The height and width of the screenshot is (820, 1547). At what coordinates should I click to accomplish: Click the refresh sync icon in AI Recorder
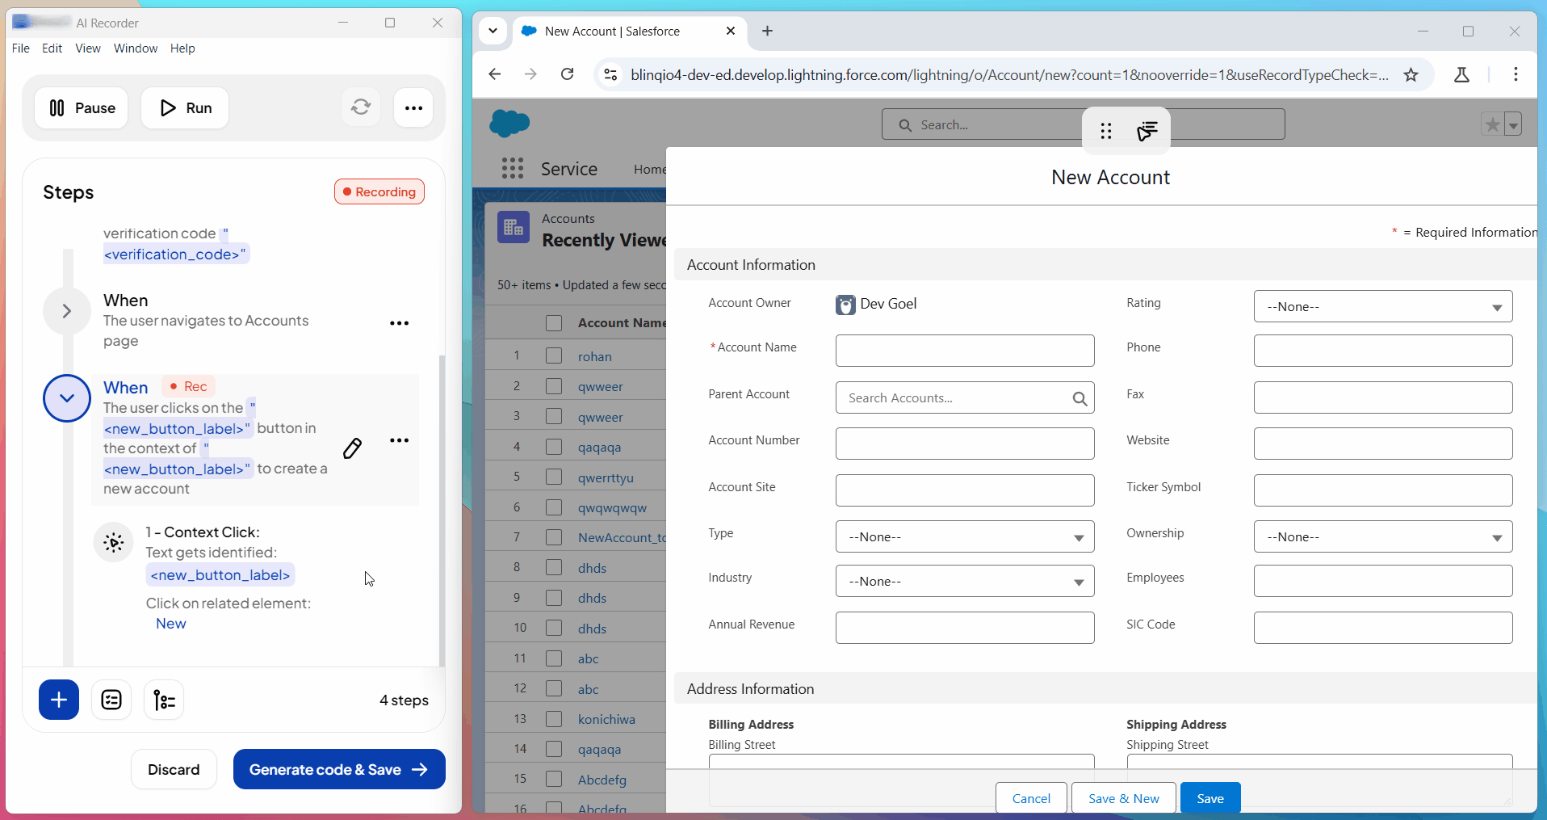pos(361,107)
